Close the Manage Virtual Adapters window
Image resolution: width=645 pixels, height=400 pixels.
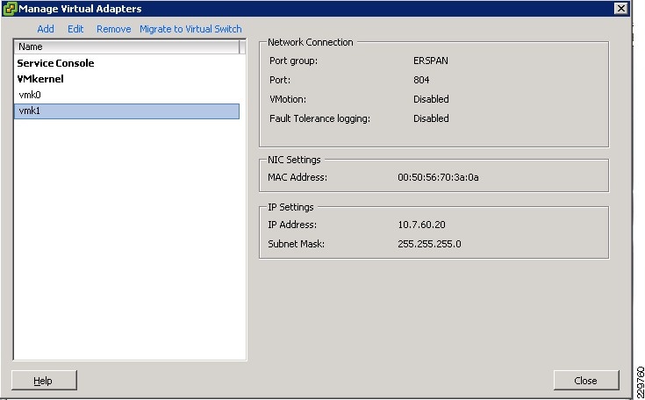pos(621,9)
